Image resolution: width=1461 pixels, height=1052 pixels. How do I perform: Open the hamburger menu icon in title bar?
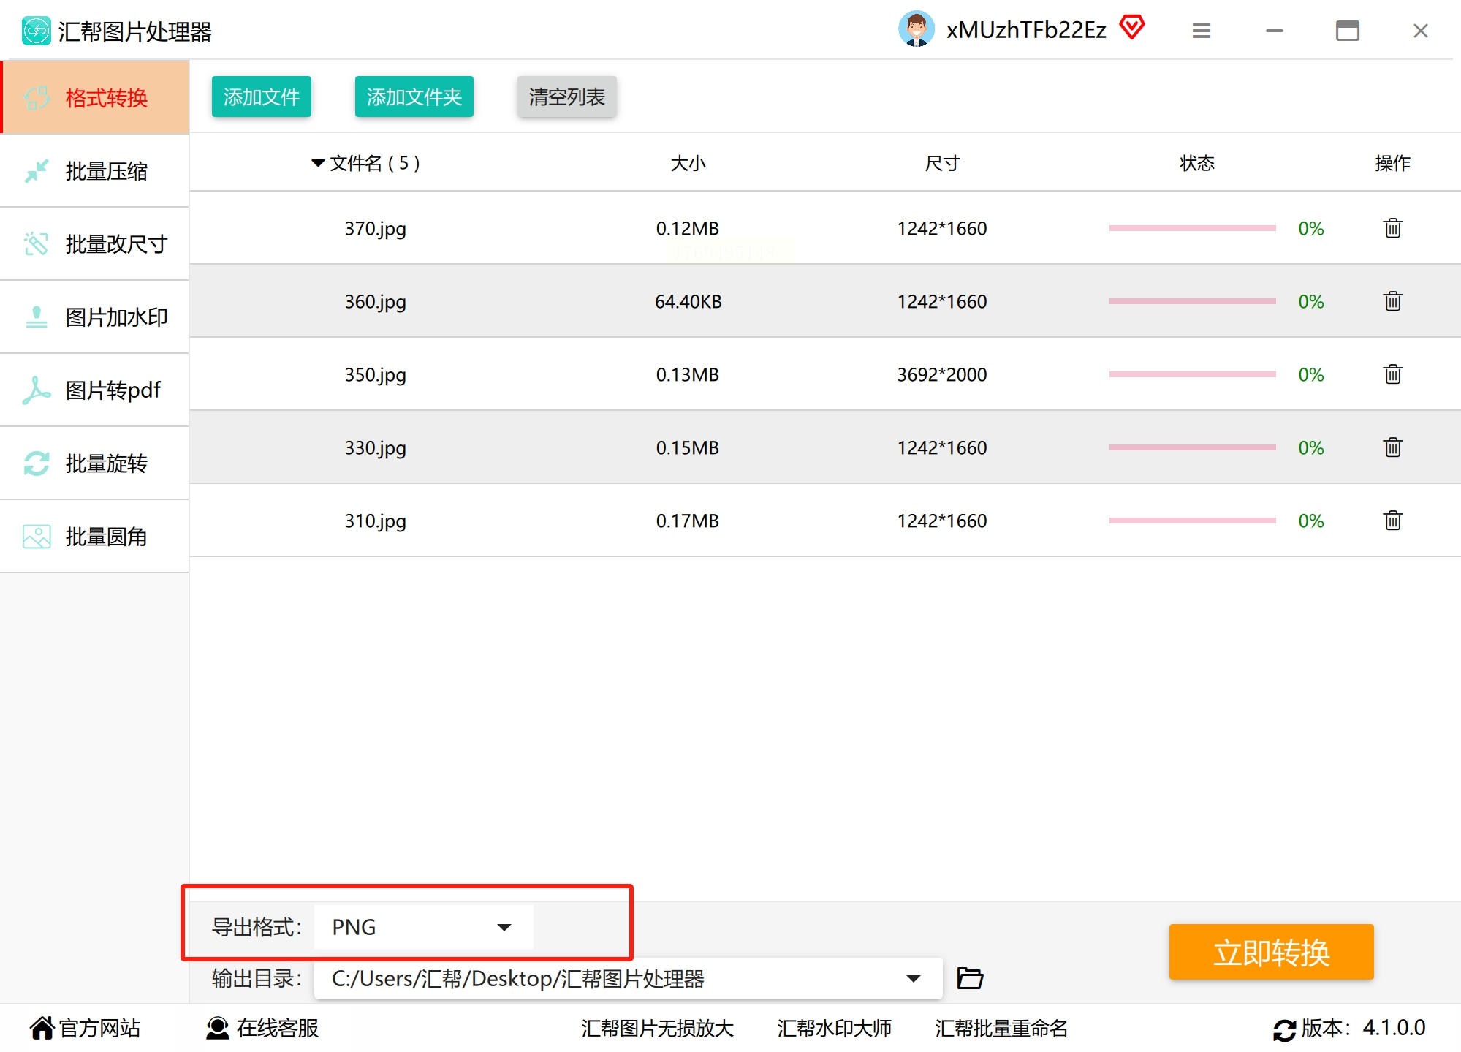point(1202,31)
